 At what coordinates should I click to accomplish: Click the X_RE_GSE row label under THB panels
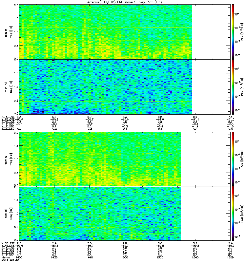tap(8, 117)
